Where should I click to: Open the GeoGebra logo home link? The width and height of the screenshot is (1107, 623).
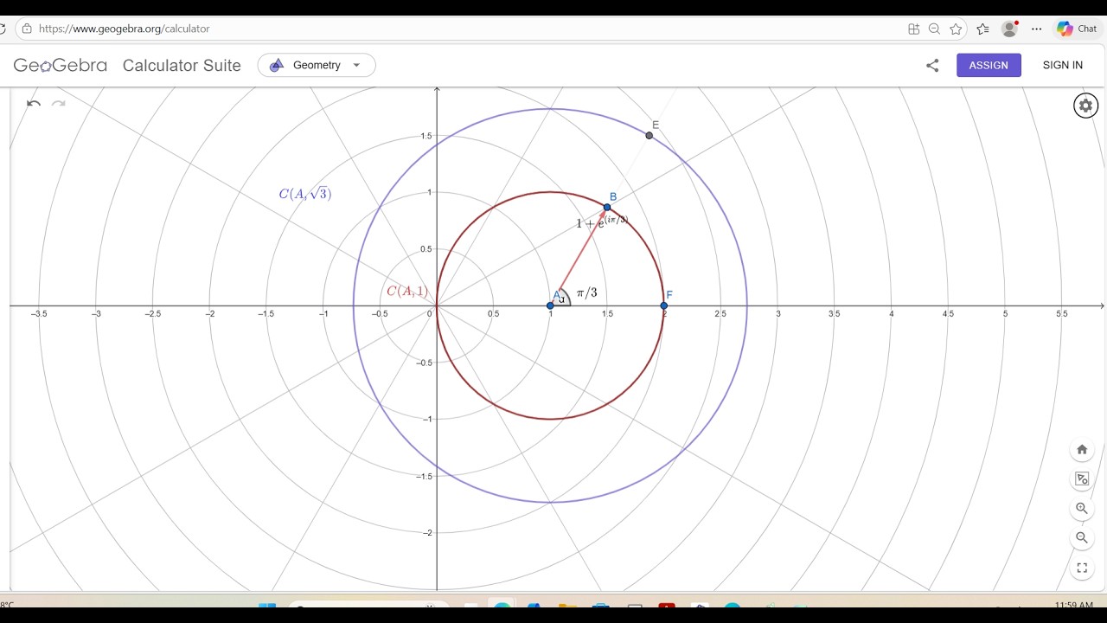[61, 65]
